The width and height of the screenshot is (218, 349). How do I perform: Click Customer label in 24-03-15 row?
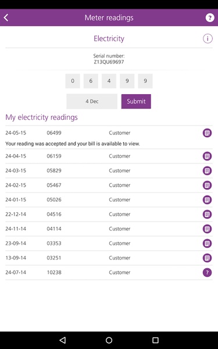point(120,170)
